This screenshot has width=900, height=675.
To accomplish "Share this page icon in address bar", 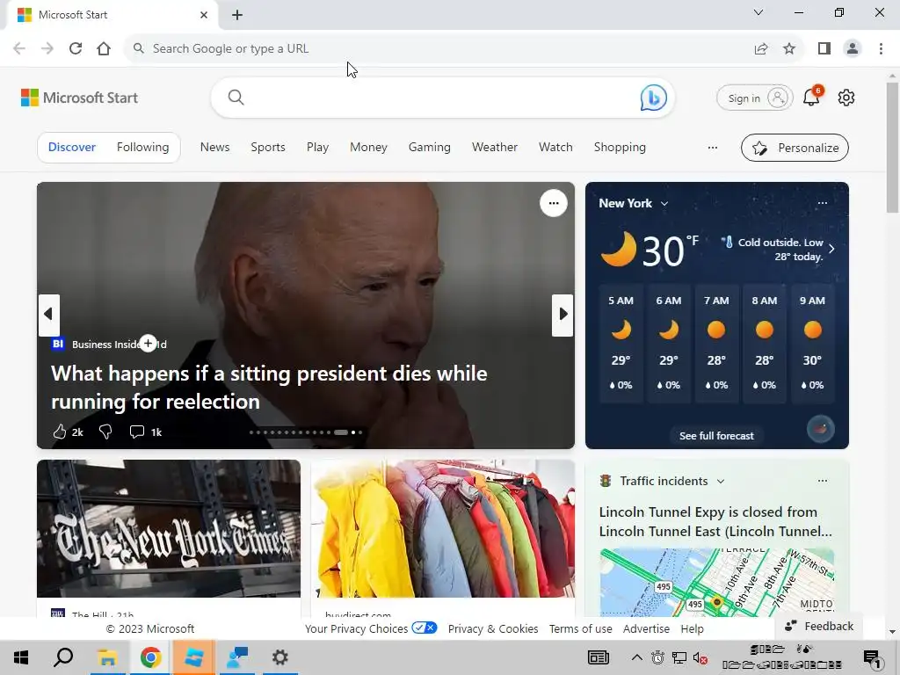I will tap(761, 49).
